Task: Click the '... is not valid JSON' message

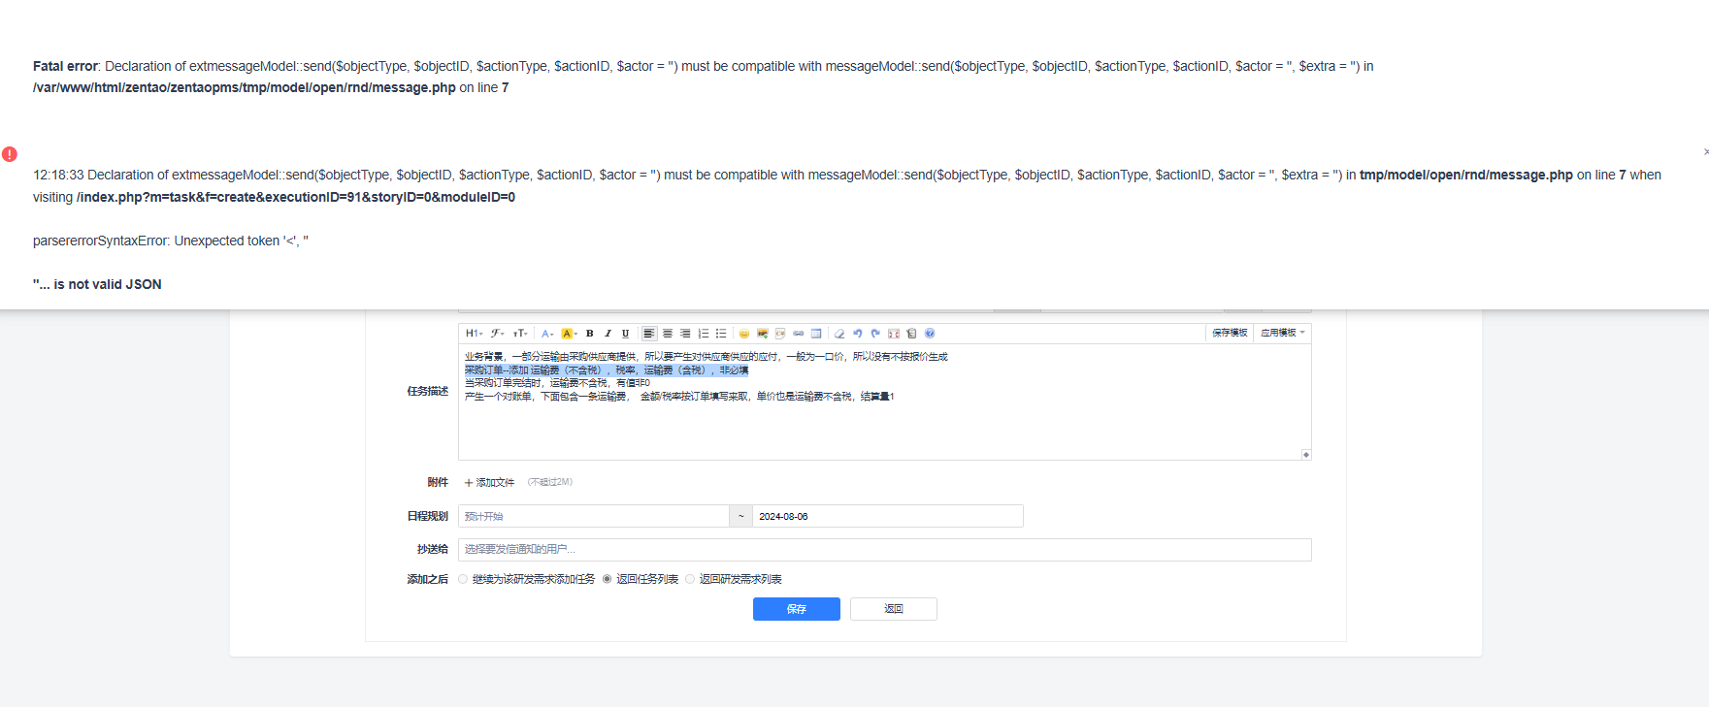Action: pos(97,284)
